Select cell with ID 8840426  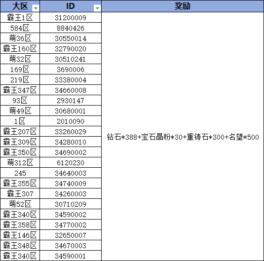tap(71, 28)
